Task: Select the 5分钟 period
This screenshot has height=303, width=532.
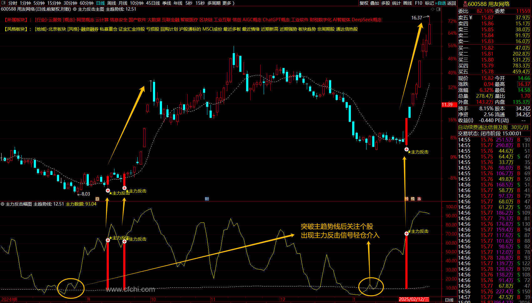Action: tap(39, 3)
